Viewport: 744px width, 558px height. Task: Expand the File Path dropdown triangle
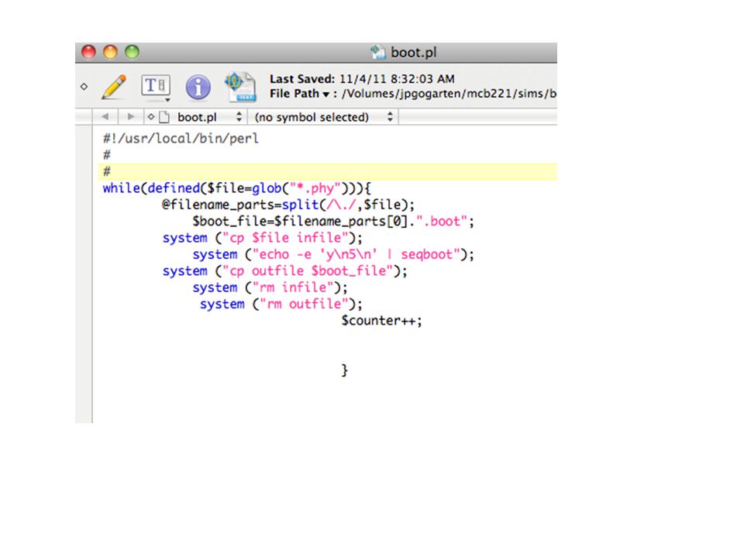pos(326,95)
